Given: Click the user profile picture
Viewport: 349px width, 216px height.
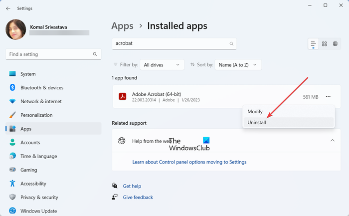Looking at the screenshot, I should [x=15, y=29].
